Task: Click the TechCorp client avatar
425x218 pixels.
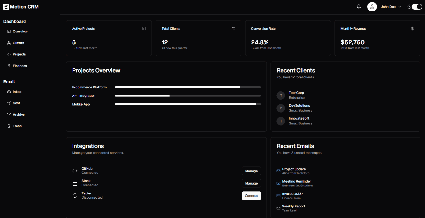Action: pos(281,95)
